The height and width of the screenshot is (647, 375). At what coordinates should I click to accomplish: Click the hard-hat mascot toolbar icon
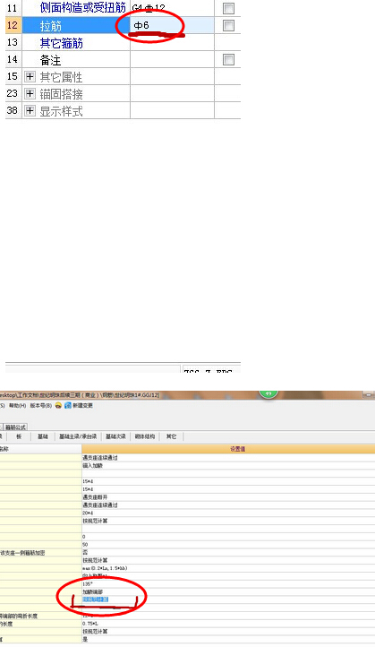59,406
